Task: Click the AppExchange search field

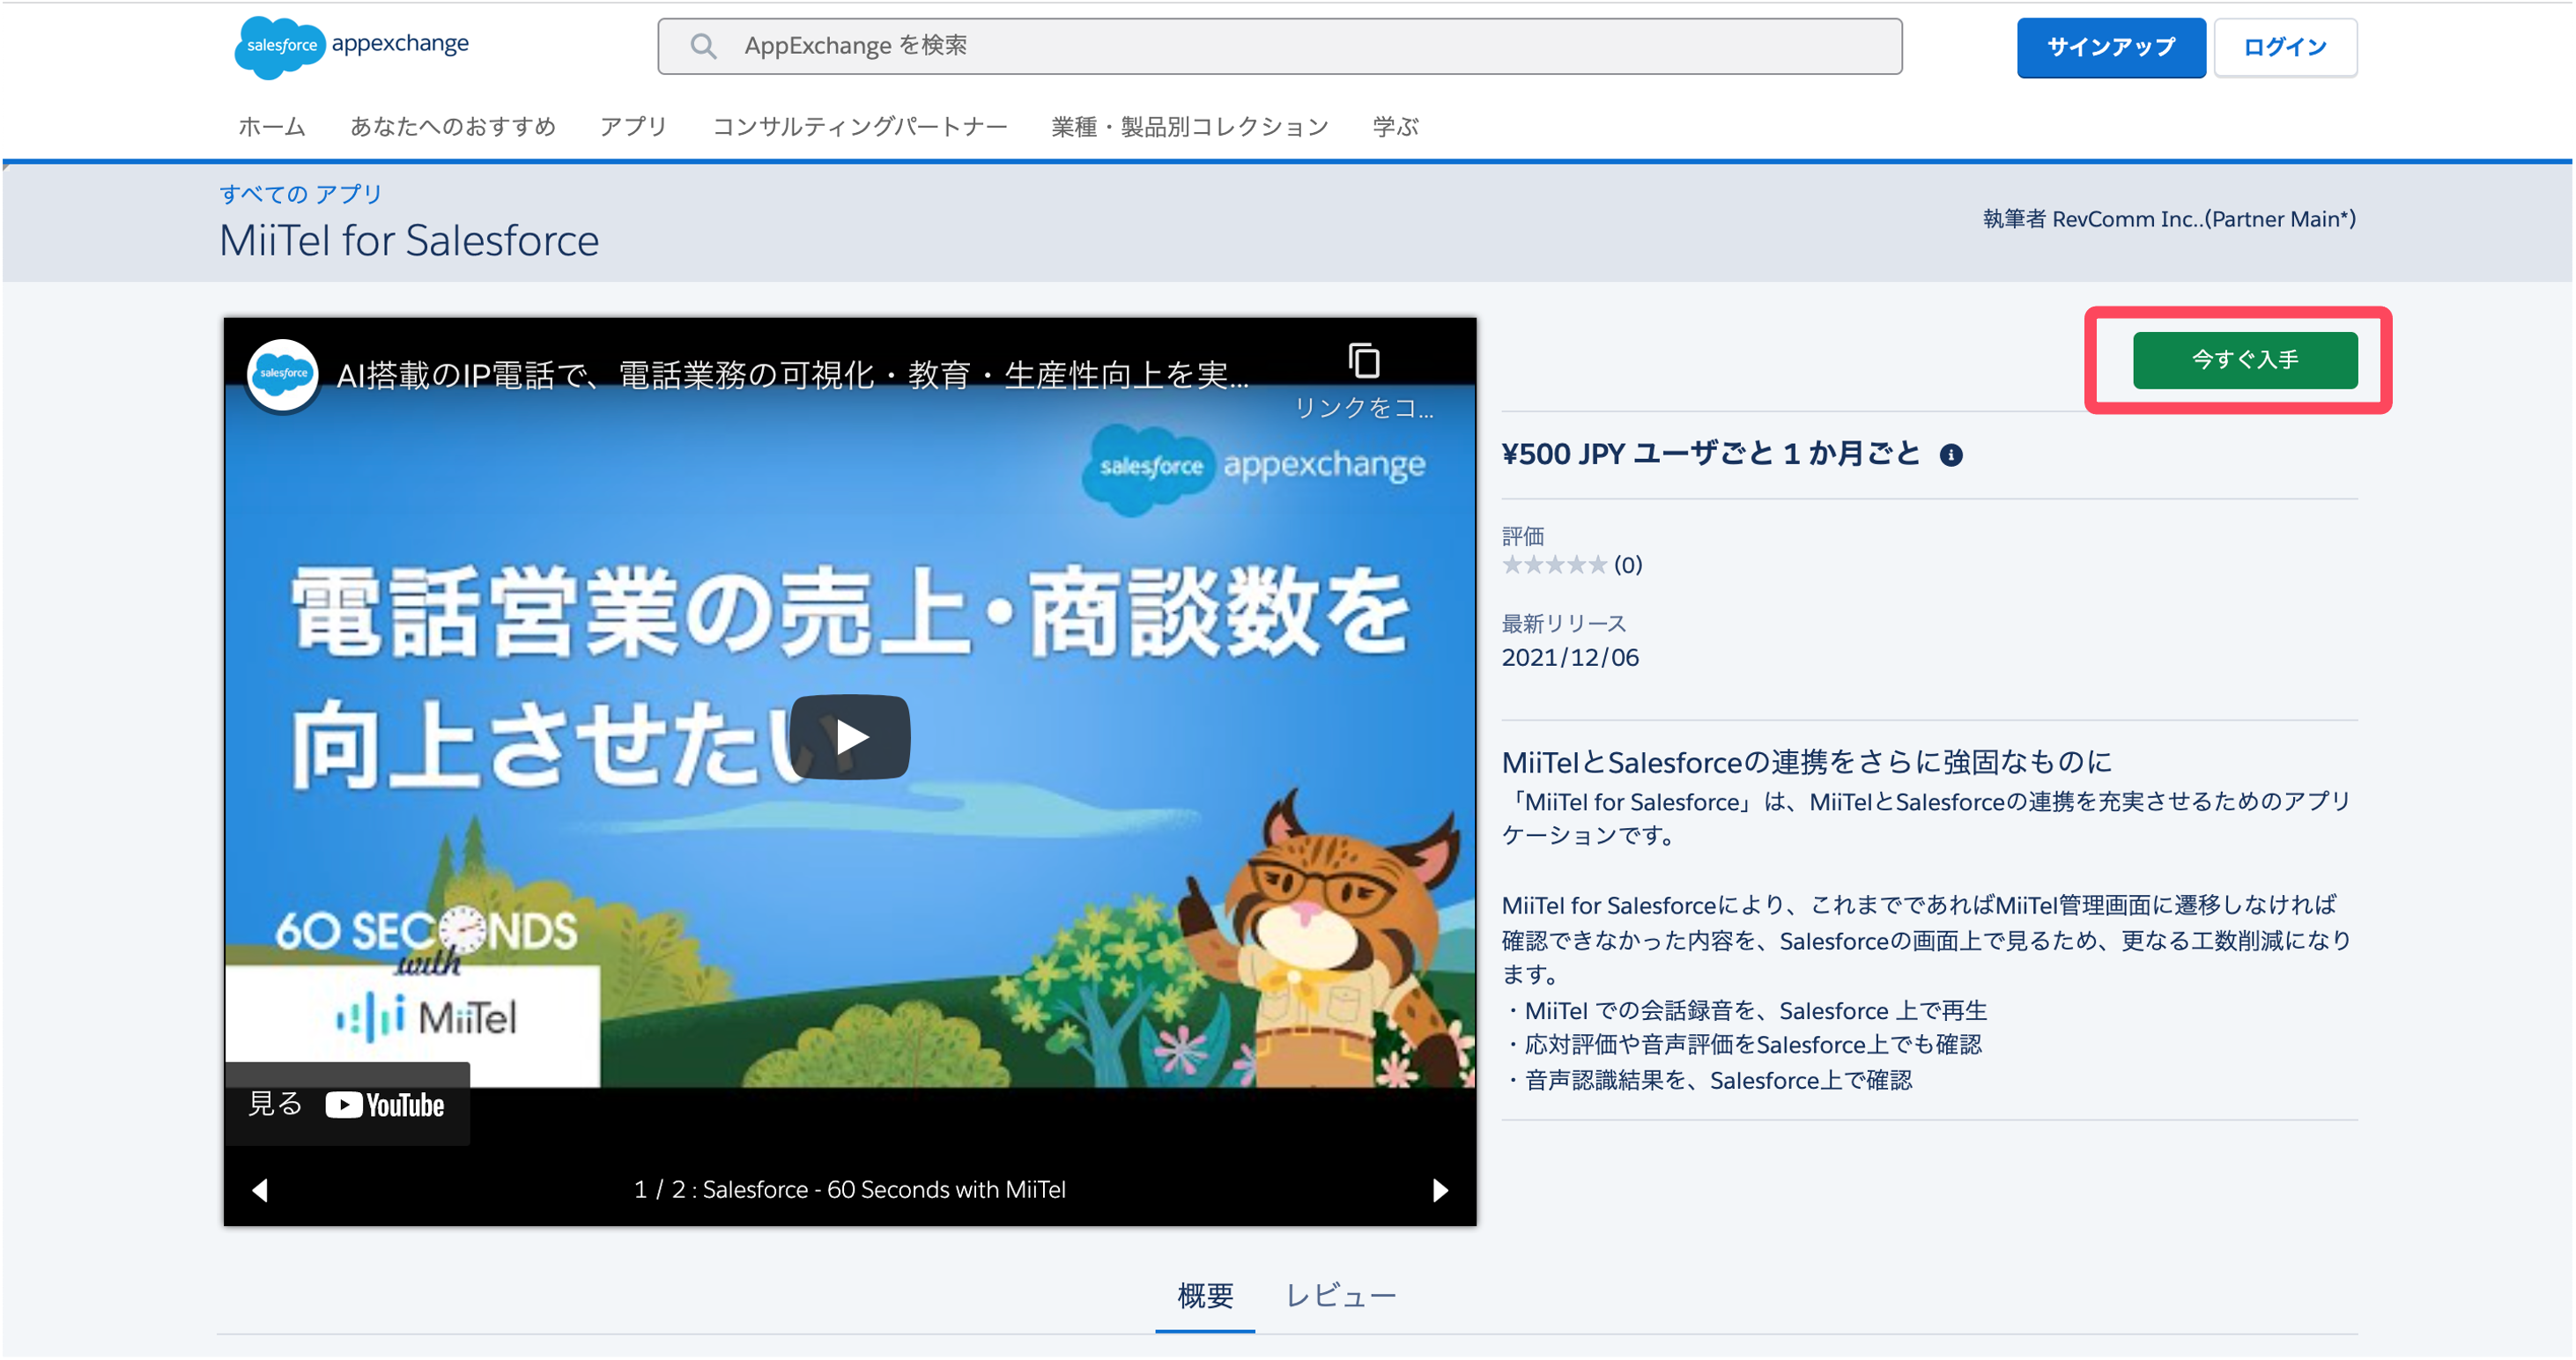Action: pyautogui.click(x=1279, y=46)
